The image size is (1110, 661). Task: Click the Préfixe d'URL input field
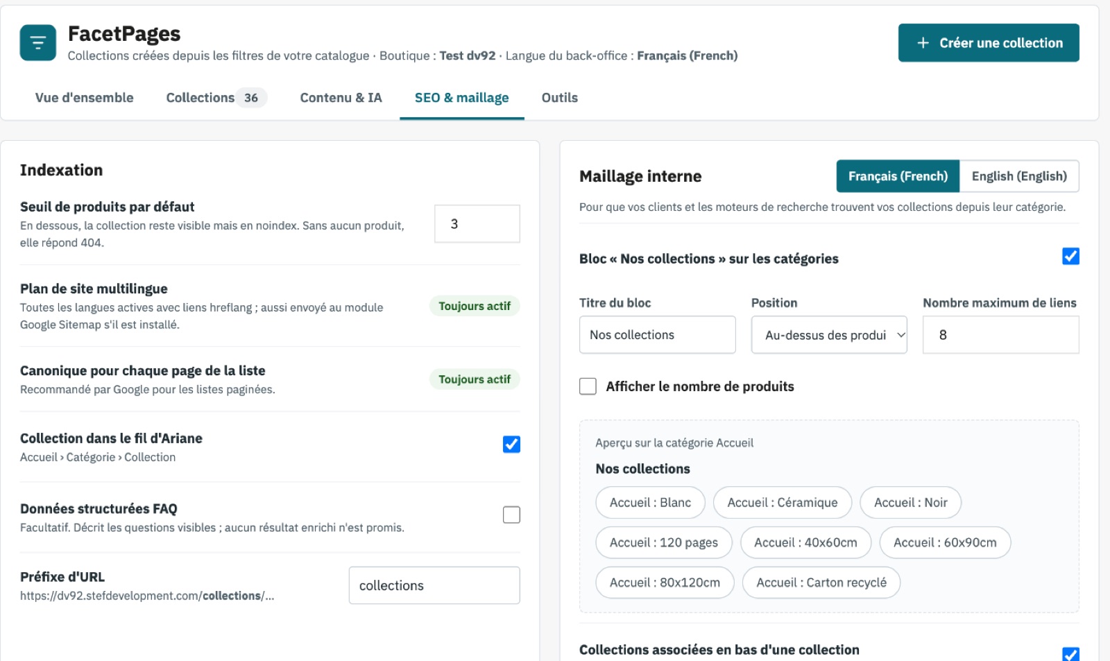(434, 585)
